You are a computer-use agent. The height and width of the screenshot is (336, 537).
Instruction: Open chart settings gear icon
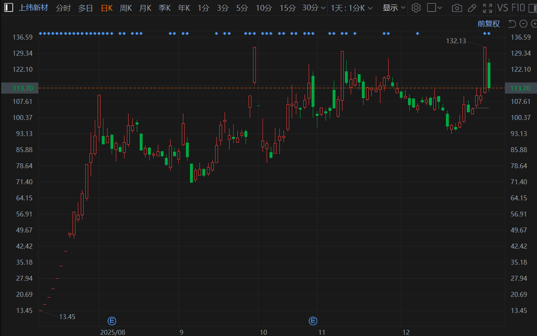[x=416, y=8]
